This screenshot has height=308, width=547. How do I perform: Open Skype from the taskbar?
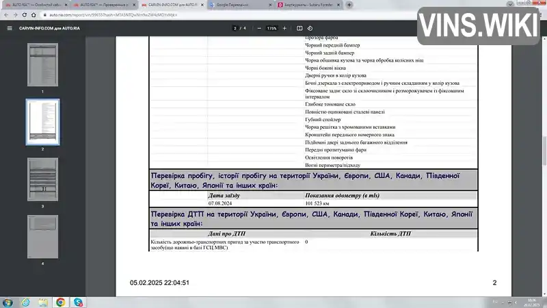[78, 302]
